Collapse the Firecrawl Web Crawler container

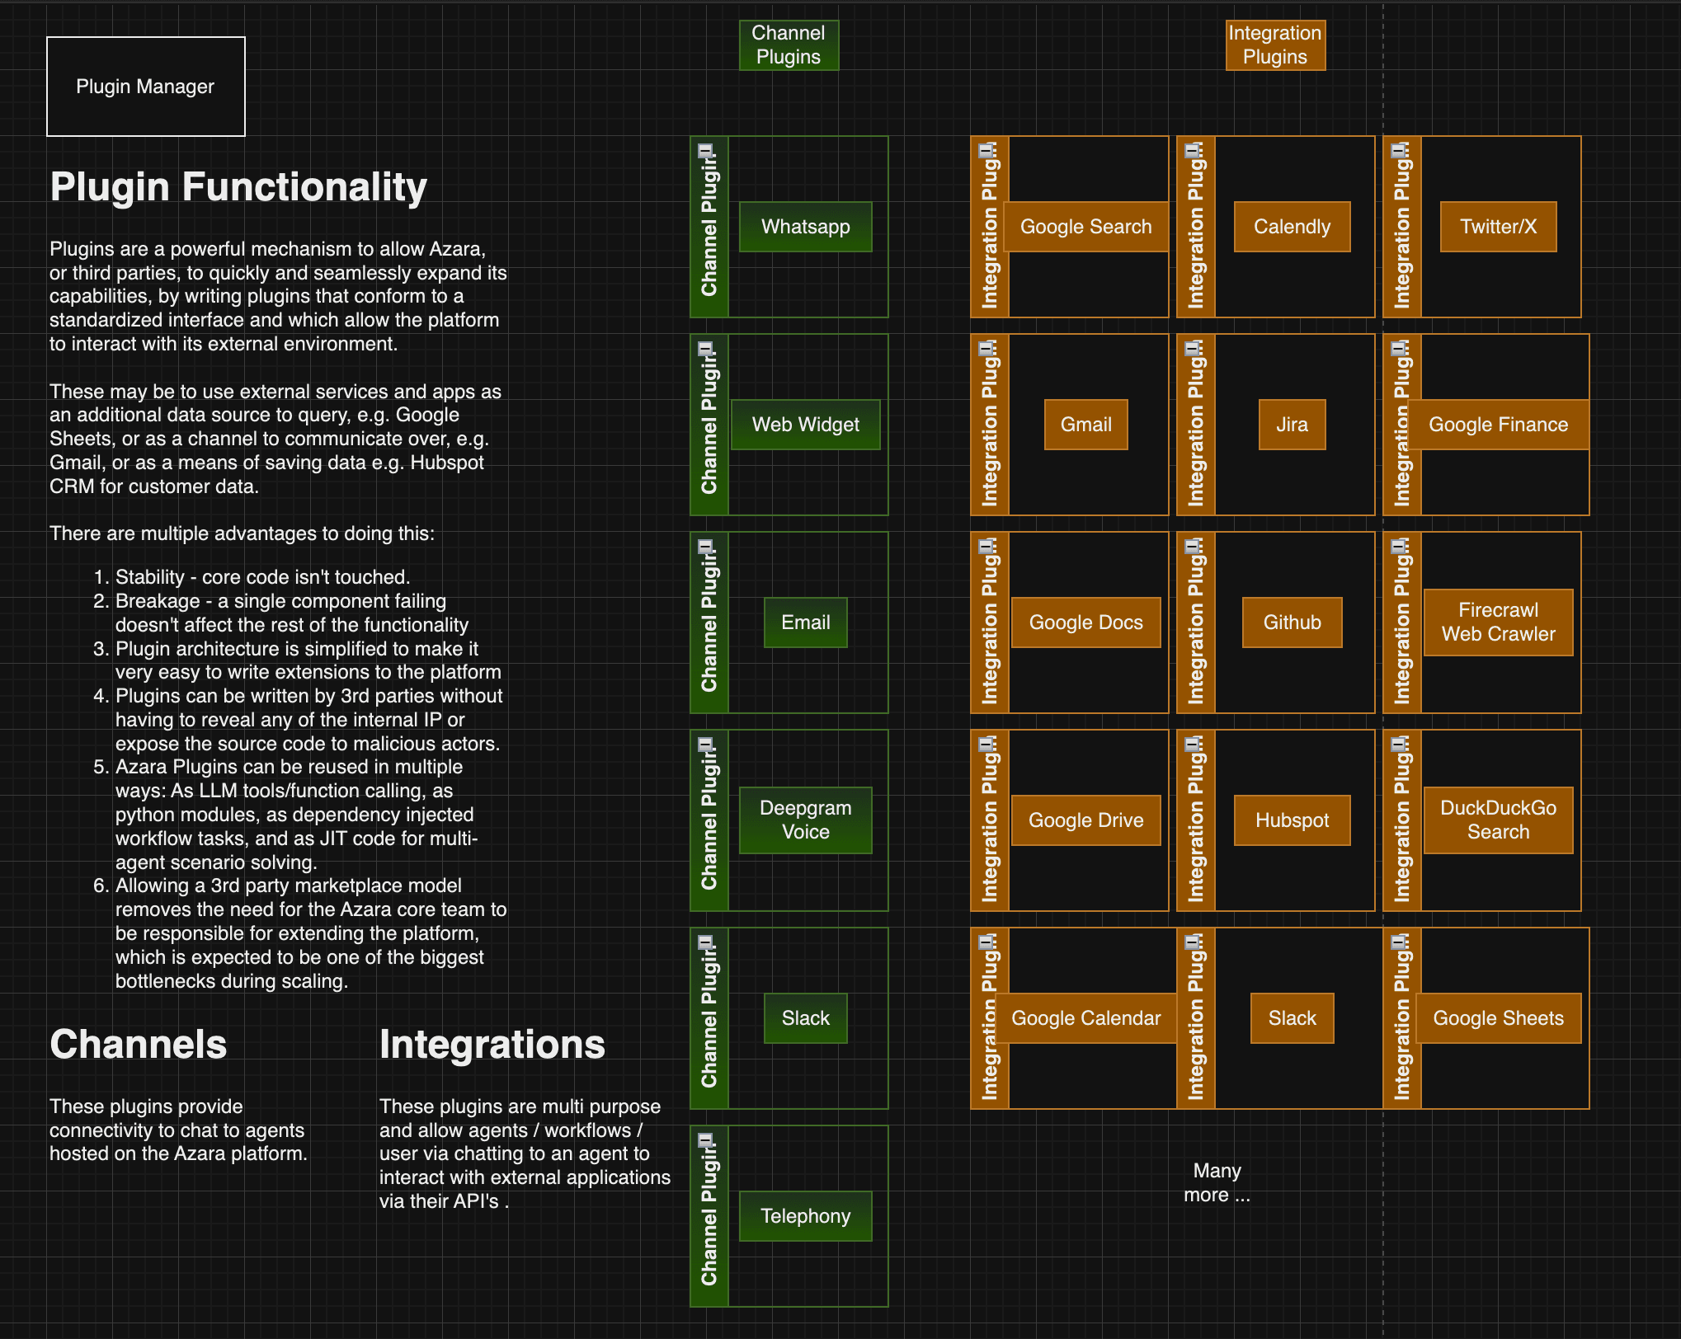pos(1398,547)
